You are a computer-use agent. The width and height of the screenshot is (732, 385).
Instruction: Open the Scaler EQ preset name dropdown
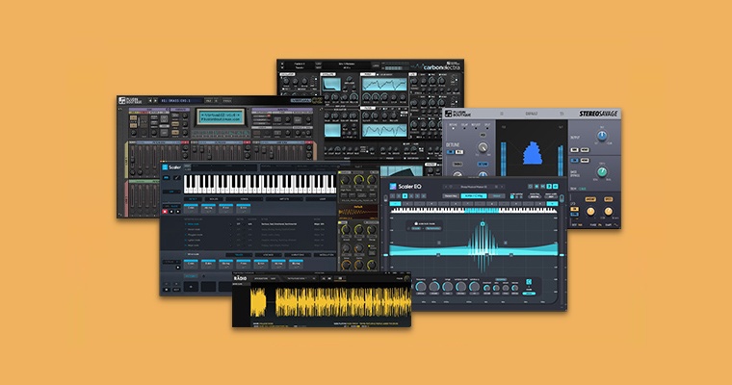(475, 187)
